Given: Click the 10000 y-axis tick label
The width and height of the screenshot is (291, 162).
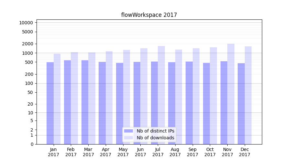Looking at the screenshot, I should point(26,23).
